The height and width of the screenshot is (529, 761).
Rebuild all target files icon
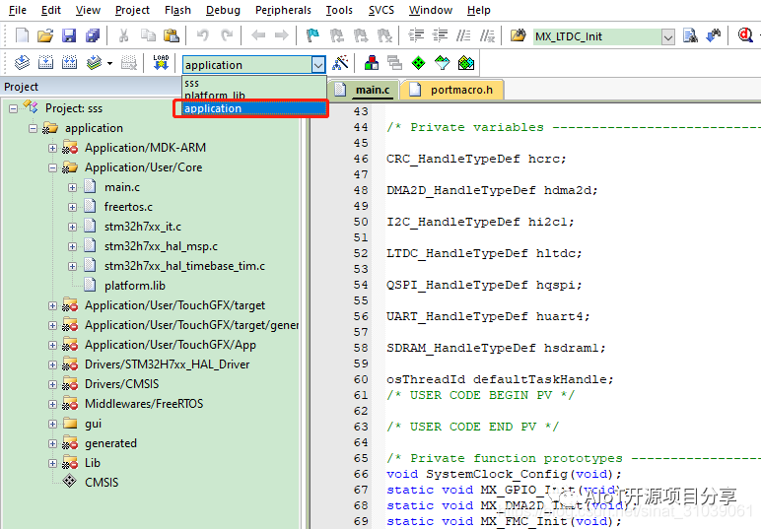(x=69, y=63)
